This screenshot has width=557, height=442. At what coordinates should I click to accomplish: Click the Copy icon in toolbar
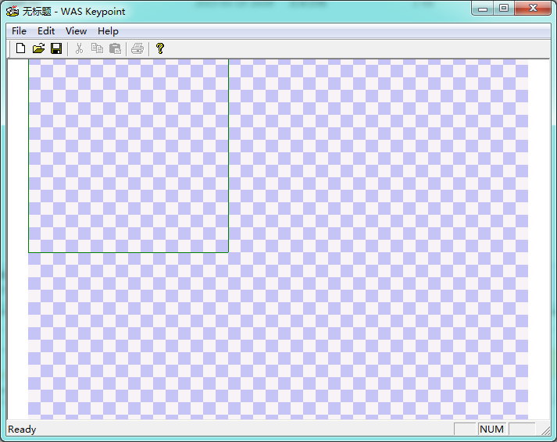(97, 48)
